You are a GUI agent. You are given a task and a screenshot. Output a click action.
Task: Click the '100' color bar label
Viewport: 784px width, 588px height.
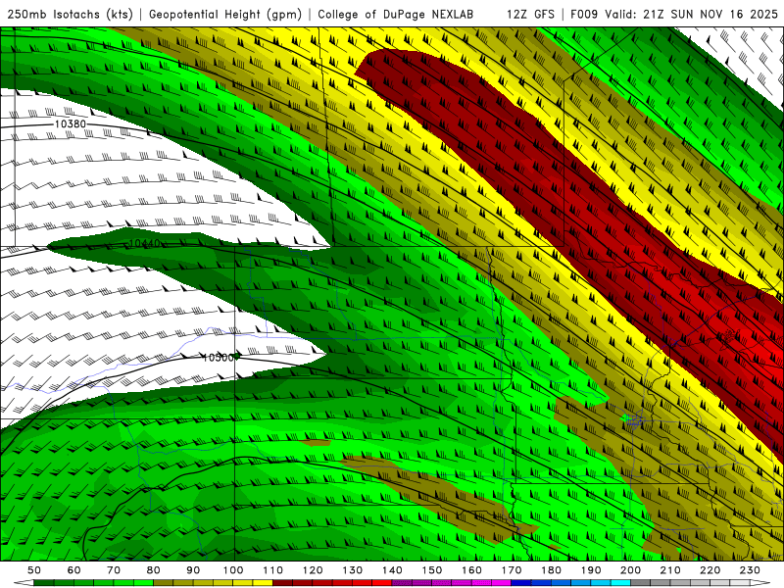click(233, 570)
